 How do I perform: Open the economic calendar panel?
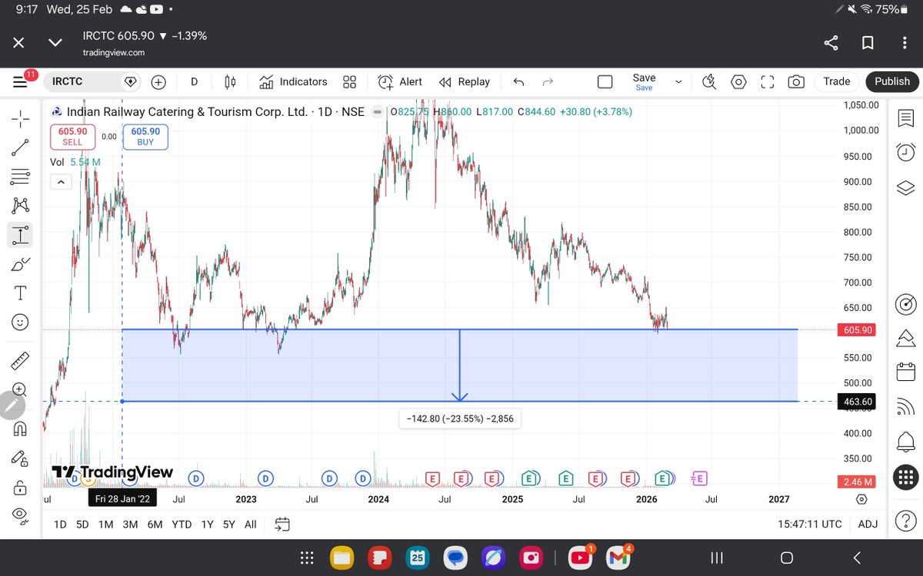(x=905, y=372)
